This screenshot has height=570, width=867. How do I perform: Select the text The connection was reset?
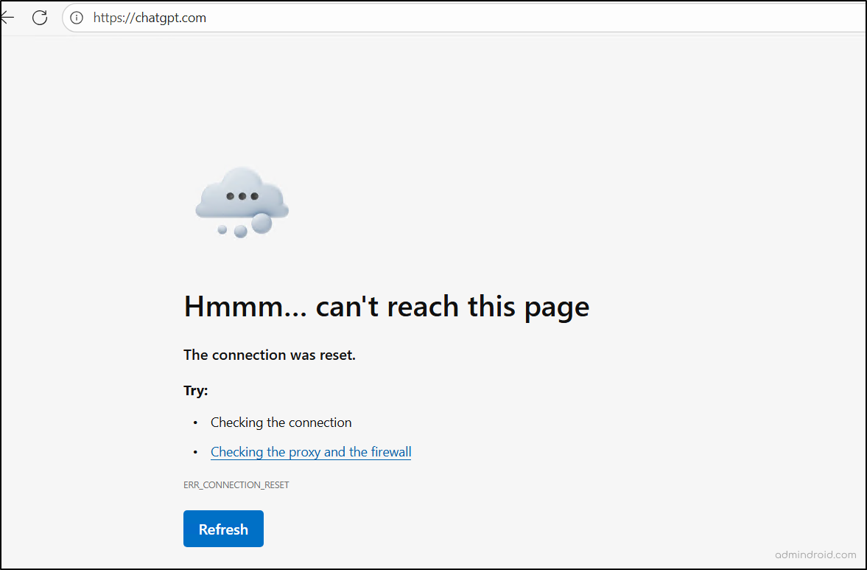click(270, 355)
